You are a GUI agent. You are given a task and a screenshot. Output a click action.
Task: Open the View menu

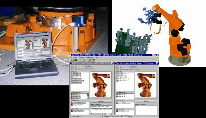(x=75, y=57)
